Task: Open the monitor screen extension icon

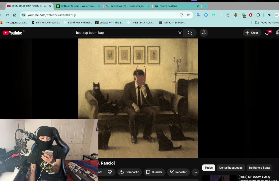Action: click(228, 15)
